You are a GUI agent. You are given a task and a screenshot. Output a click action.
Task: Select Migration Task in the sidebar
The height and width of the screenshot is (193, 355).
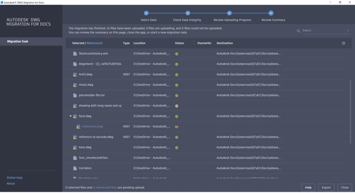[31, 42]
